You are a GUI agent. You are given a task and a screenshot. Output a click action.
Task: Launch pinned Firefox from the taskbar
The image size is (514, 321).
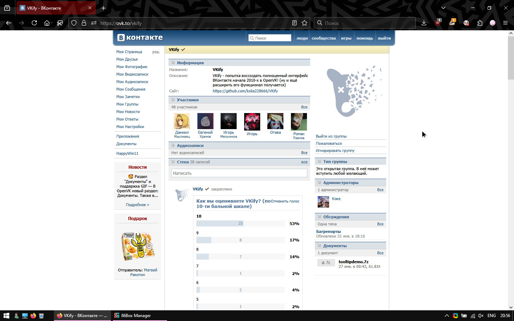[x=33, y=316]
